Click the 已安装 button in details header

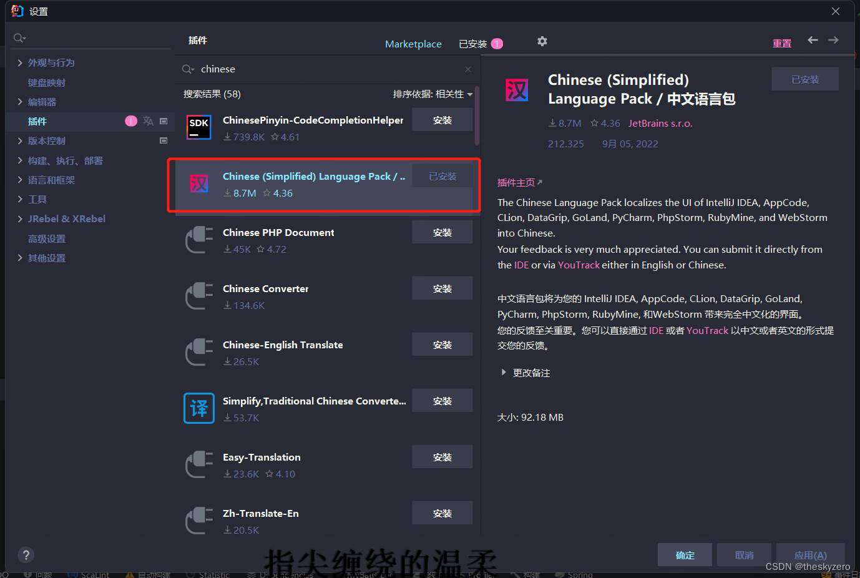pos(805,79)
